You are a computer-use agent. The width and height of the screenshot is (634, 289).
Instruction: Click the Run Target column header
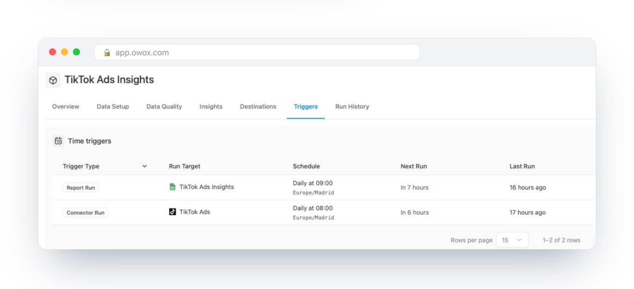point(185,166)
